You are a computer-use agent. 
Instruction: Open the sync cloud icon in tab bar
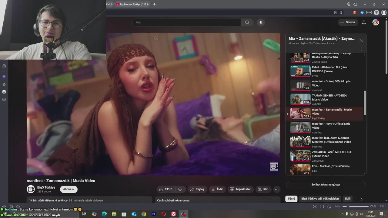click(x=355, y=4)
